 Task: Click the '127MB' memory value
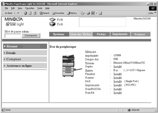click(117, 55)
